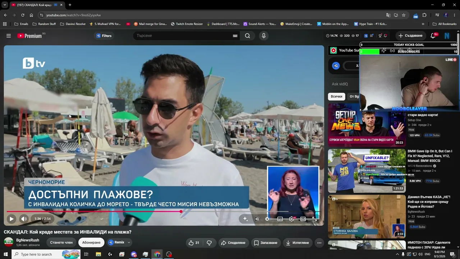Show hidden system tray icons
This screenshot has width=460, height=259.
[x=397, y=254]
